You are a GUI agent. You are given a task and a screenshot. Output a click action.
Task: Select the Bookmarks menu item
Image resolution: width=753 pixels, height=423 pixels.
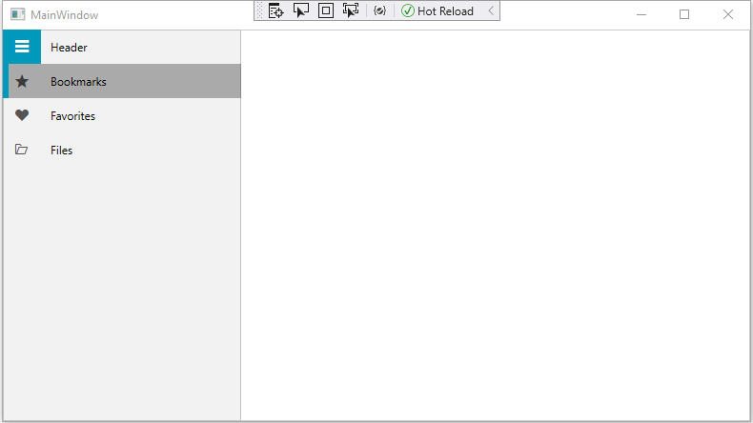pyautogui.click(x=124, y=81)
